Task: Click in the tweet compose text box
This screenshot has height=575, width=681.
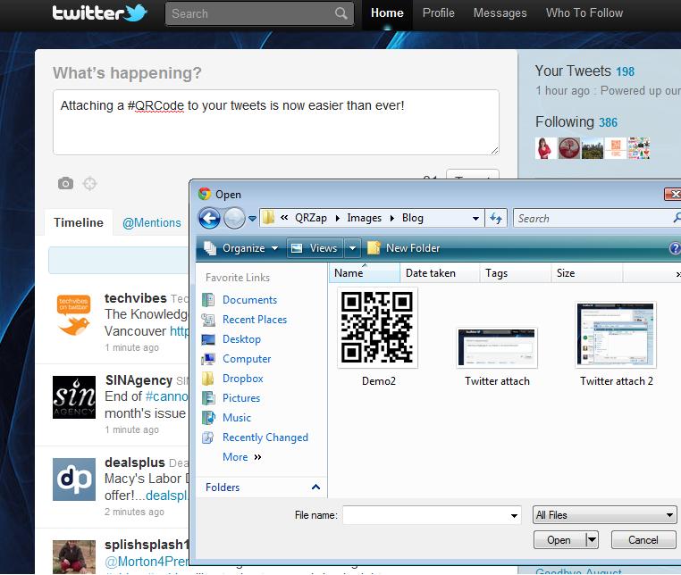Action: (276, 122)
